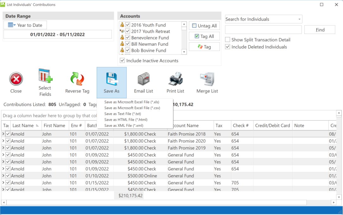Screen dimensions: 343x215
Task: Click the SK app icon in title bar
Action: (3, 4)
